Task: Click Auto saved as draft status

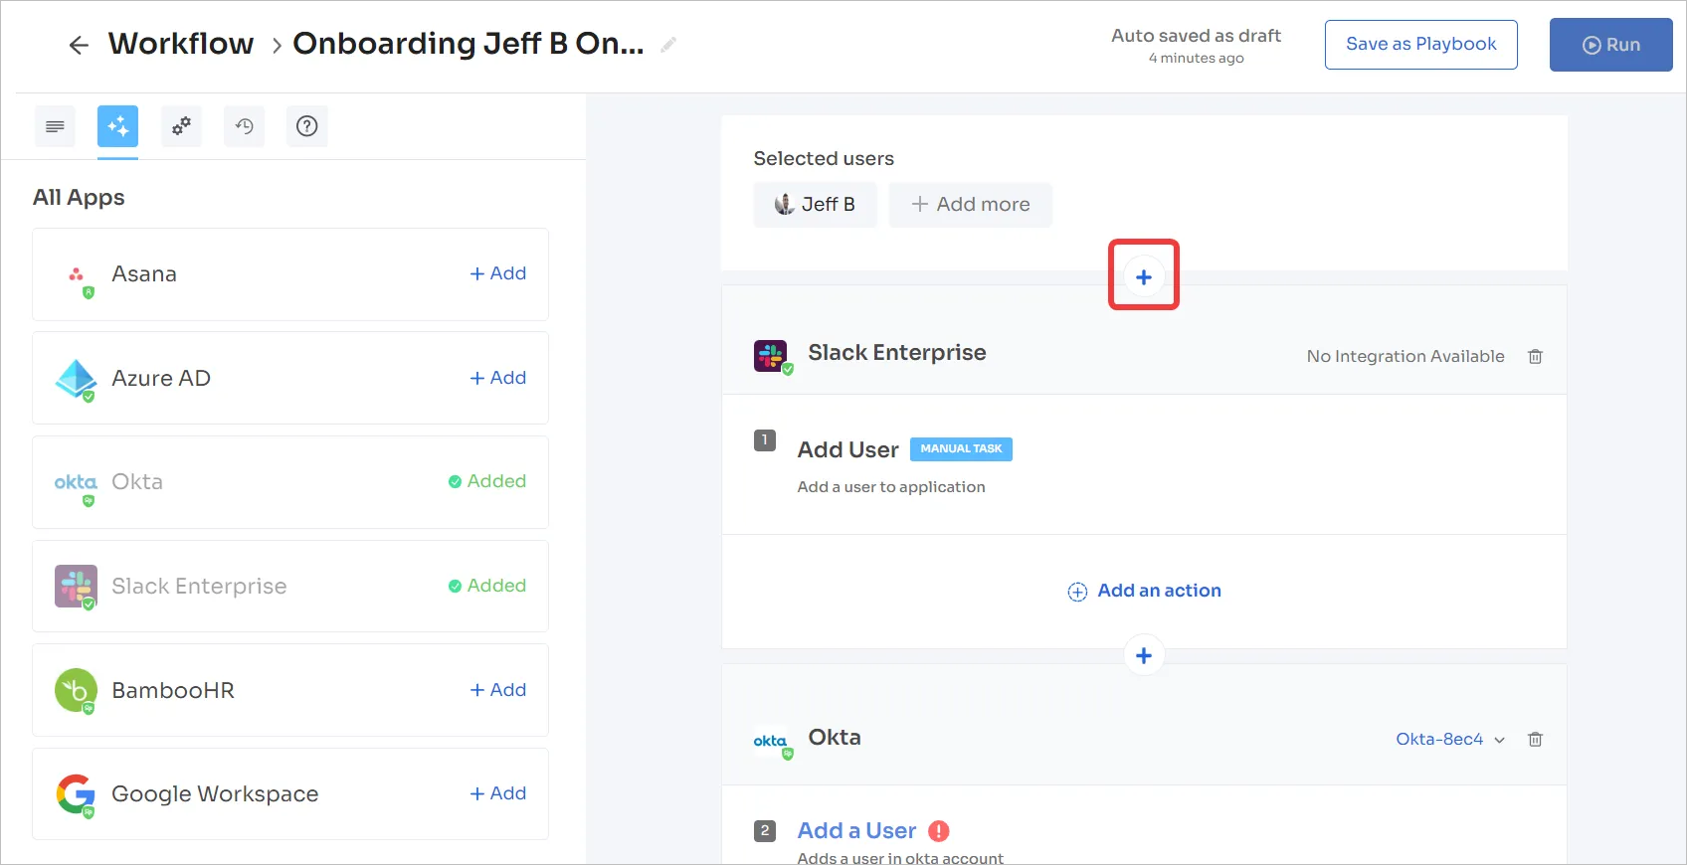Action: point(1196,36)
